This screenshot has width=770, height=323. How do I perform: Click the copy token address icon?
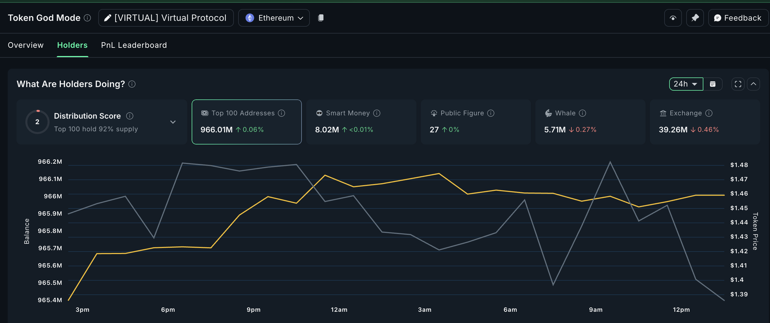click(321, 18)
